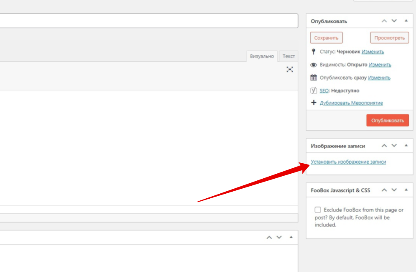416x272 pixels.
Task: Toggle distraction-free fullscreen editor icon
Action: (x=290, y=70)
